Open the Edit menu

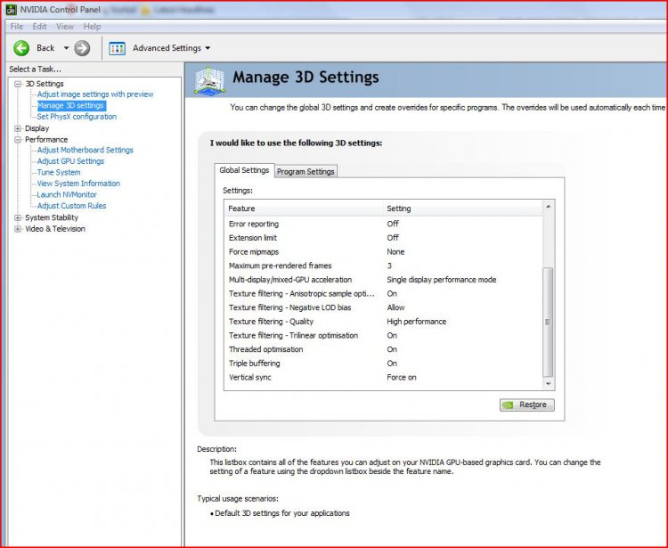(x=39, y=27)
